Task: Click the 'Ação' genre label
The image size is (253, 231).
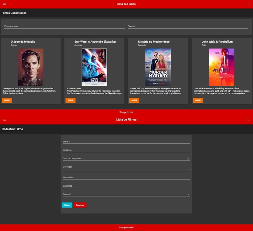Action: 204,45
